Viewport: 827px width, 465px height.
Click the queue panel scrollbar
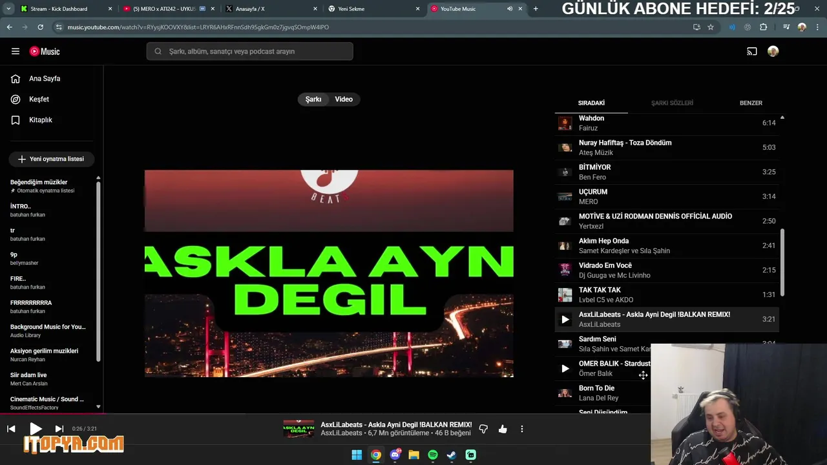[x=782, y=262]
